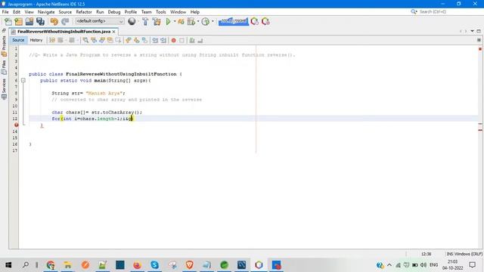This screenshot has height=272, width=484.
Task: Click the first garbage collection style icon
Action: (254, 22)
